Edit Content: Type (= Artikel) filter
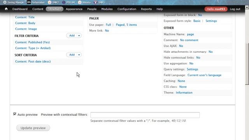 pyautogui.click(x=33, y=48)
